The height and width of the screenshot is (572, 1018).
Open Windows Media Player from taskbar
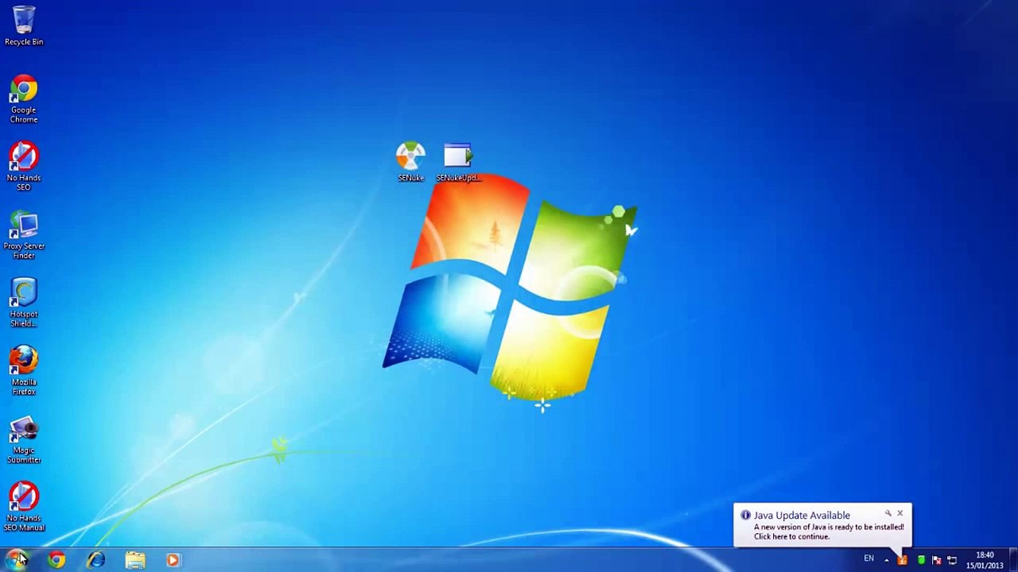[x=173, y=560]
